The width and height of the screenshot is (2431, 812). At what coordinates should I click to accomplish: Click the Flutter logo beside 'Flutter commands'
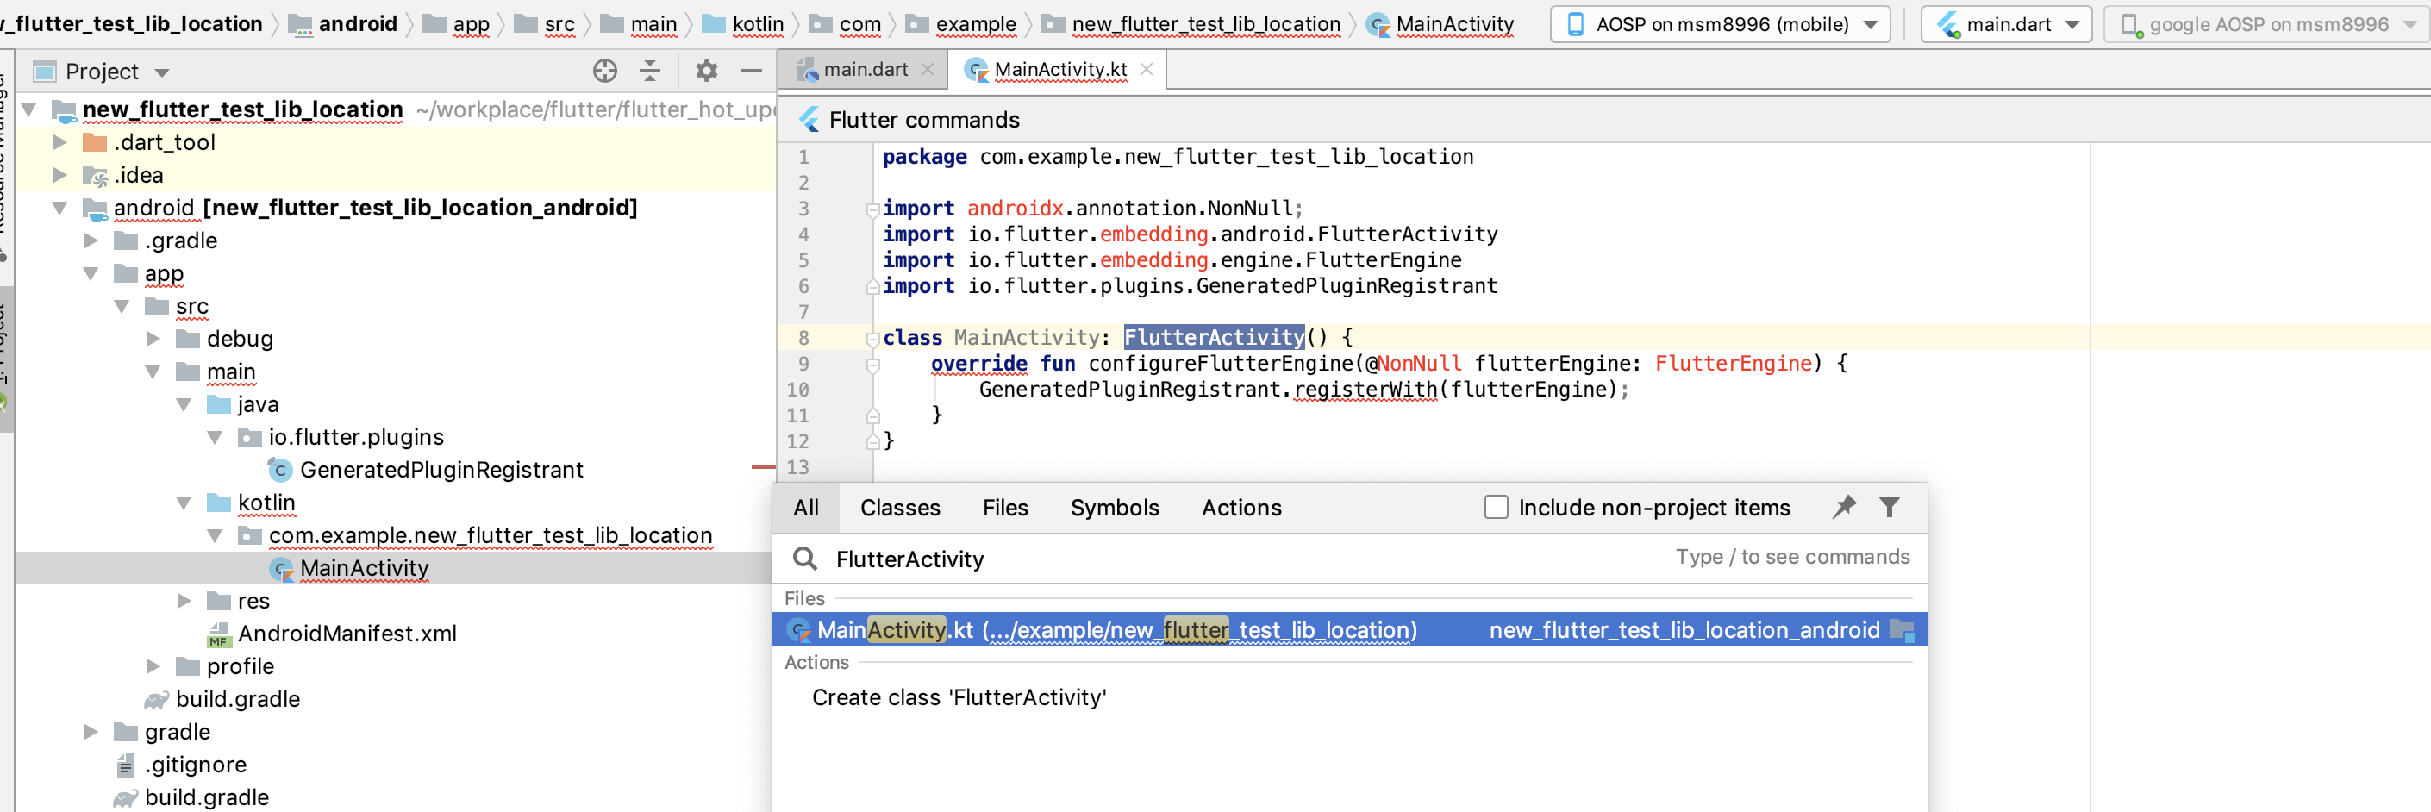pyautogui.click(x=809, y=119)
